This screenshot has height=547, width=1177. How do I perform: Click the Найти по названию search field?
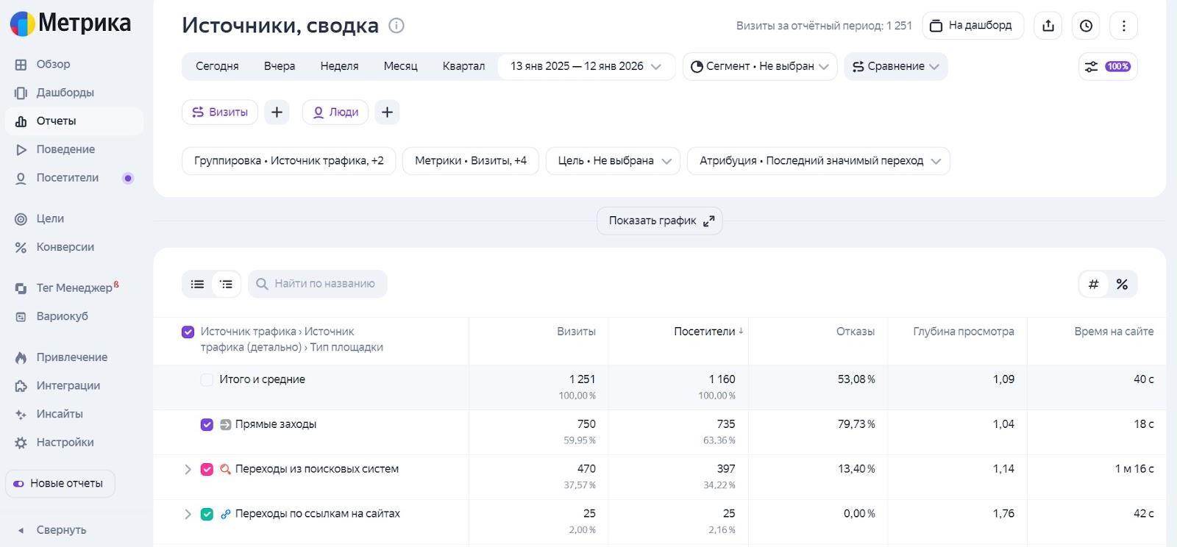coord(324,284)
